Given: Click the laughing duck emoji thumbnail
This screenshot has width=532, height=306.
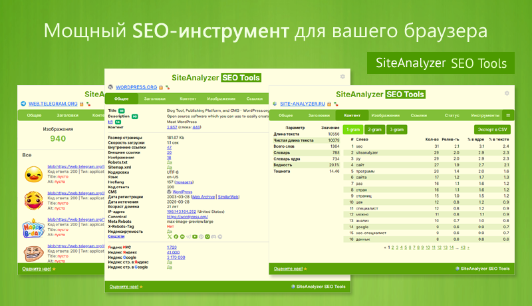Looking at the screenshot, I should coord(34,200).
